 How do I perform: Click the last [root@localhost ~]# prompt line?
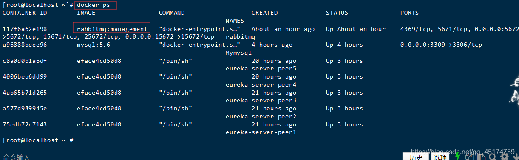pos(38,140)
